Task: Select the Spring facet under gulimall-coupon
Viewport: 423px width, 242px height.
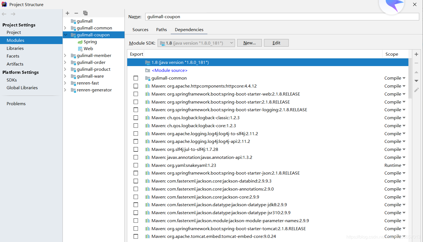Action: tap(90, 42)
